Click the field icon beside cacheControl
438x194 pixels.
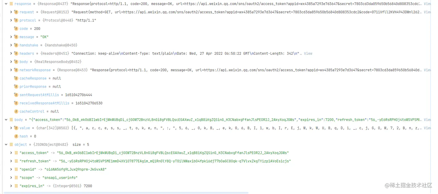[x=16, y=111]
